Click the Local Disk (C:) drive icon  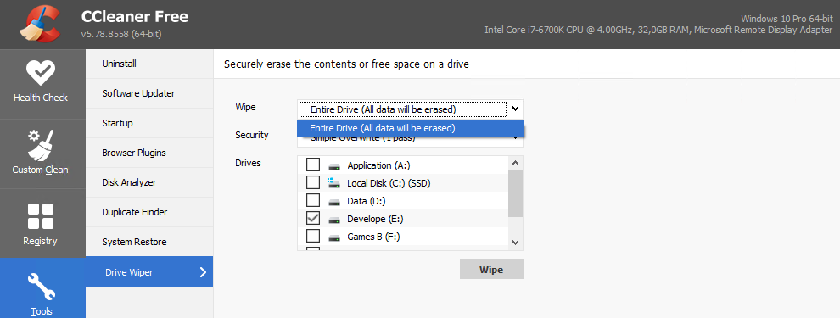click(334, 183)
